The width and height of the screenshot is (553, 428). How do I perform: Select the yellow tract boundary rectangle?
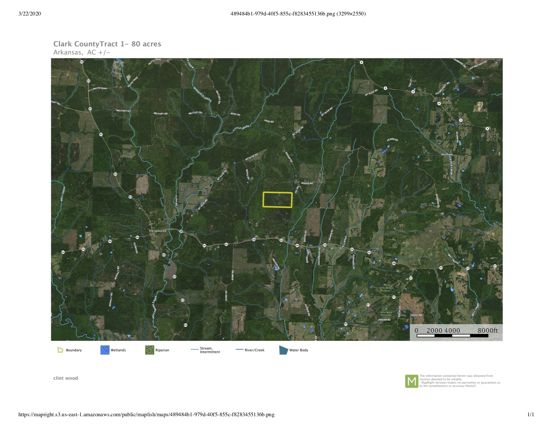(x=278, y=200)
